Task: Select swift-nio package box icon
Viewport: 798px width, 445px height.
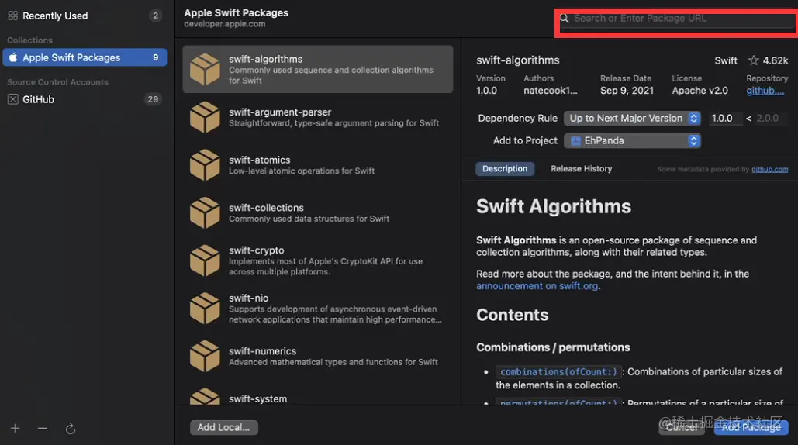Action: 205,309
